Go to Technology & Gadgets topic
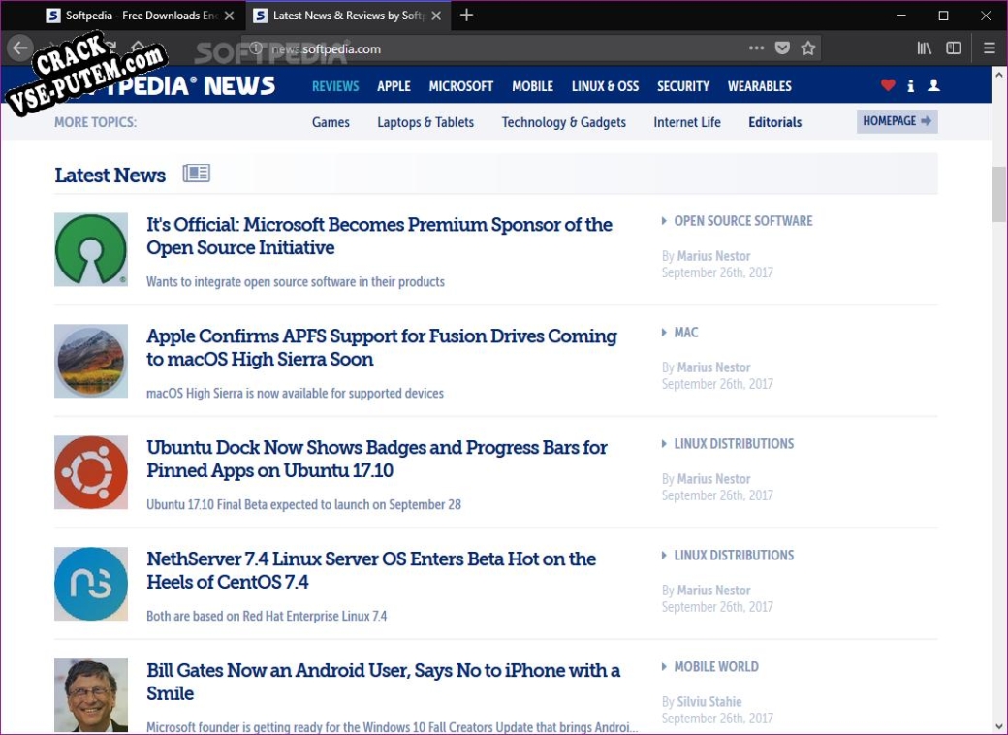The width and height of the screenshot is (1008, 735). click(563, 122)
